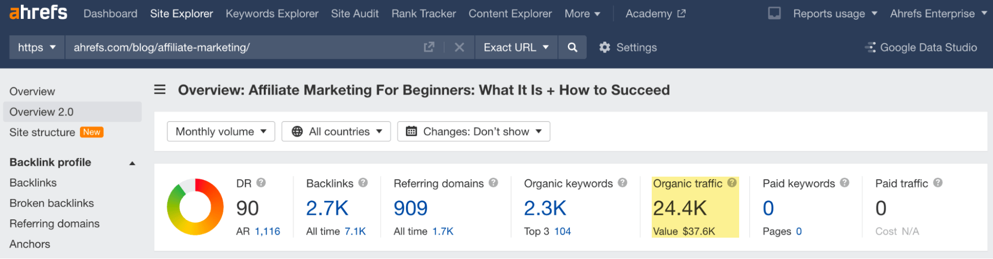The image size is (993, 259).
Task: Click all-time backlinks 7.1K
Action: pos(355,231)
